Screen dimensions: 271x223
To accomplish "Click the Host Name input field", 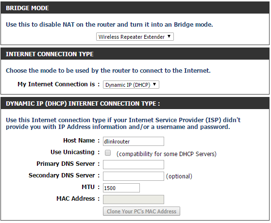I will [x=134, y=141].
